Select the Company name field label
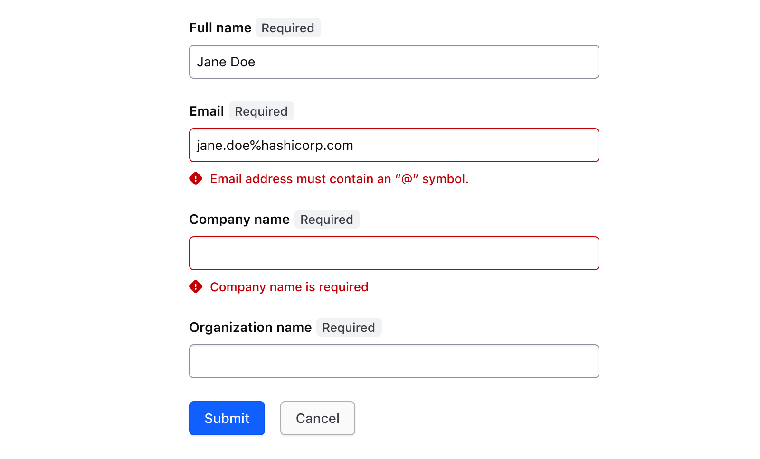The image size is (760, 459). click(x=239, y=219)
